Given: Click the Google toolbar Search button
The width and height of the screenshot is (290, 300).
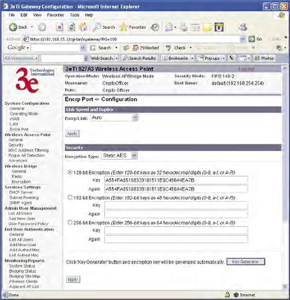Looking at the screenshot, I should tap(101, 48).
